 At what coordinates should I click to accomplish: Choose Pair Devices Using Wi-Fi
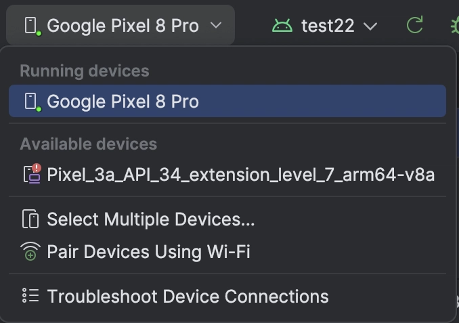pos(227,251)
